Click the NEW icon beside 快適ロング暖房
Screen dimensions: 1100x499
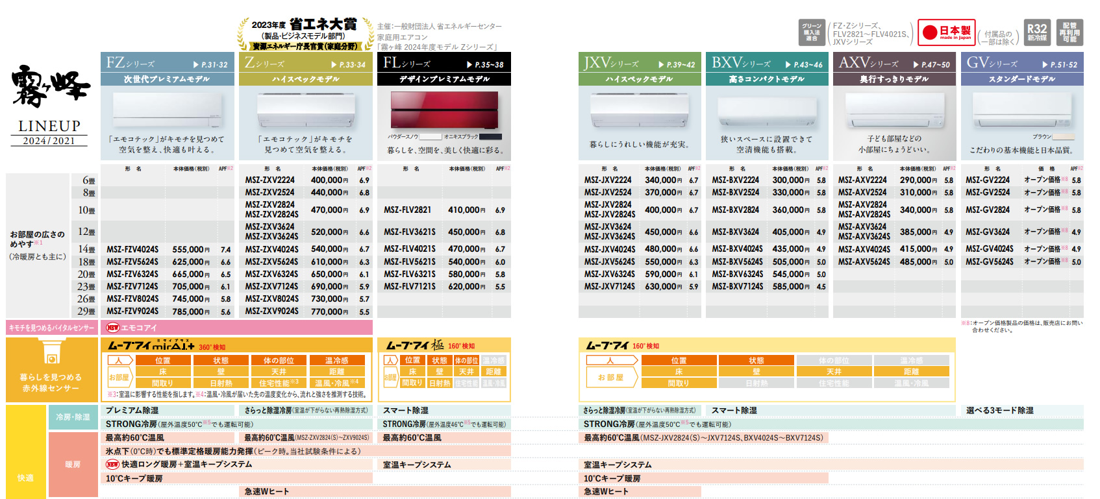click(x=112, y=465)
